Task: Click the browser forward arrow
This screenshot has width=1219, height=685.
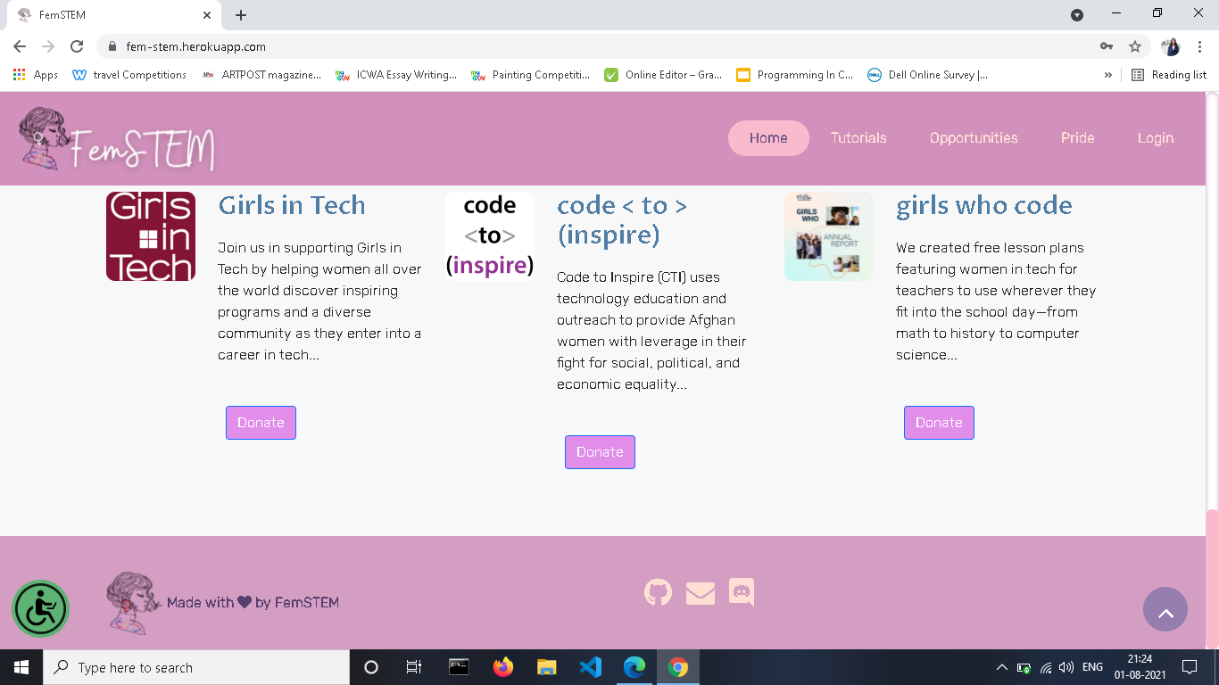Action: coord(48,46)
